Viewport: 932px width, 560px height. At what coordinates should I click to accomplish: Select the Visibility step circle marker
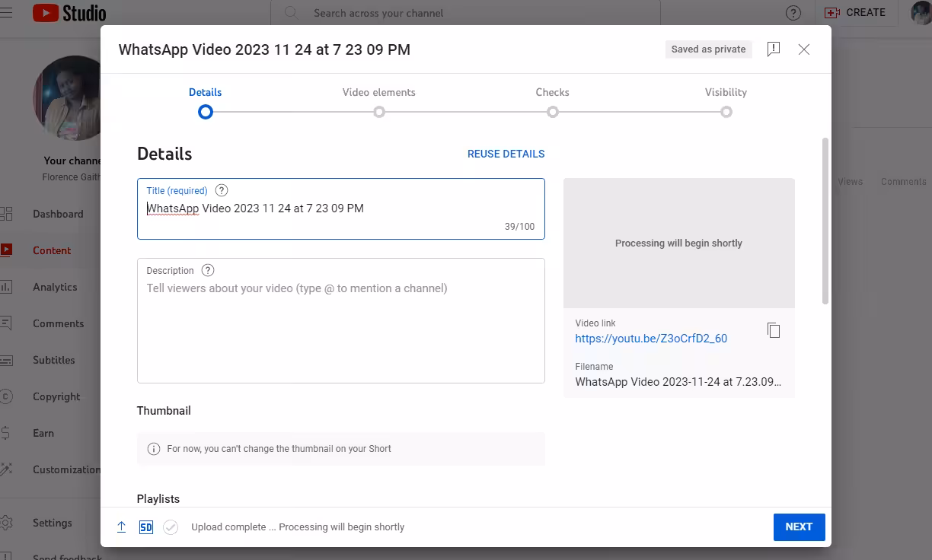(726, 112)
